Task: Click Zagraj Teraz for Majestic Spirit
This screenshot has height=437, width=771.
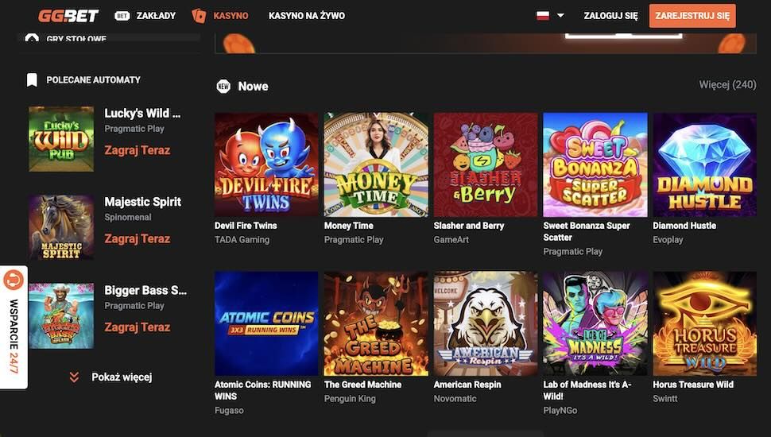Action: pyautogui.click(x=138, y=238)
